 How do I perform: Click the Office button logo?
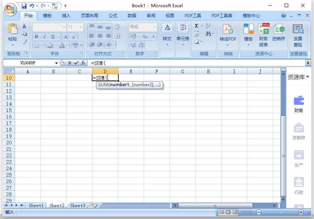tap(11, 9)
